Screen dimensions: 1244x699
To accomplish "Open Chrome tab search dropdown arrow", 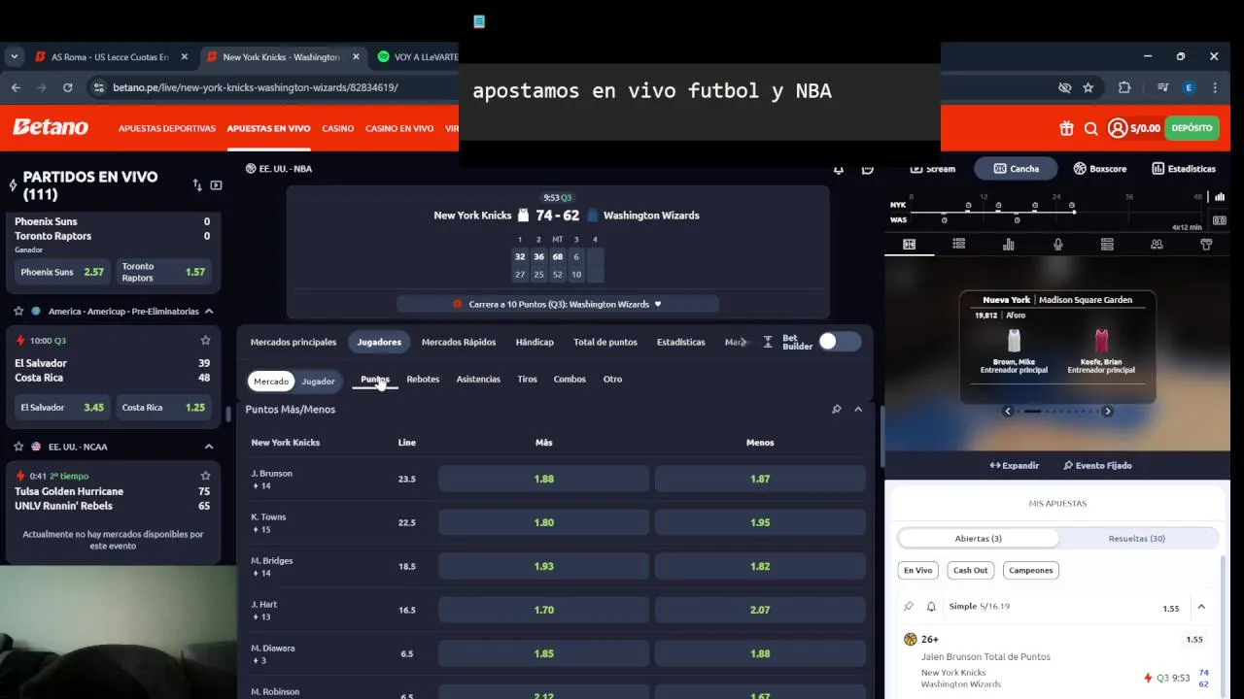I will tap(14, 56).
